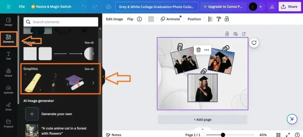Open Resize & Magic Switch
Viewport: 303px width, 137px height.
[x=51, y=7]
